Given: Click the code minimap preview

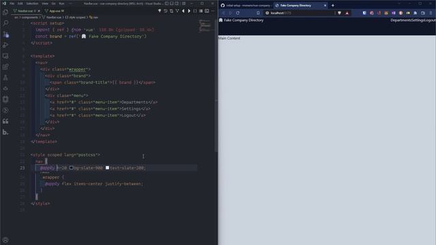Looking at the screenshot, I should click(205, 26).
